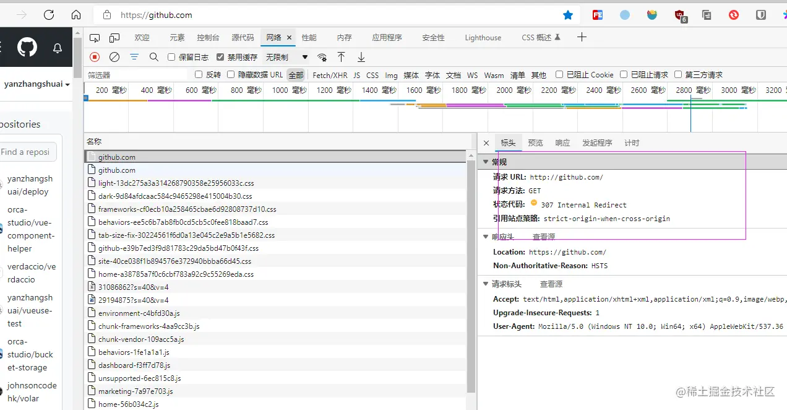This screenshot has height=410, width=787.
Task: Switch to 控制台 DevTools tab
Action: pyautogui.click(x=208, y=38)
